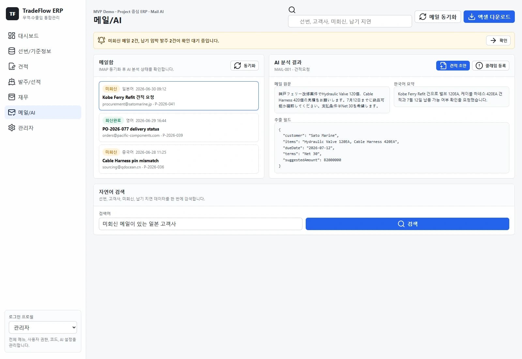
Task: Click orders@pacific-components.com sender text
Action: click(x=131, y=135)
